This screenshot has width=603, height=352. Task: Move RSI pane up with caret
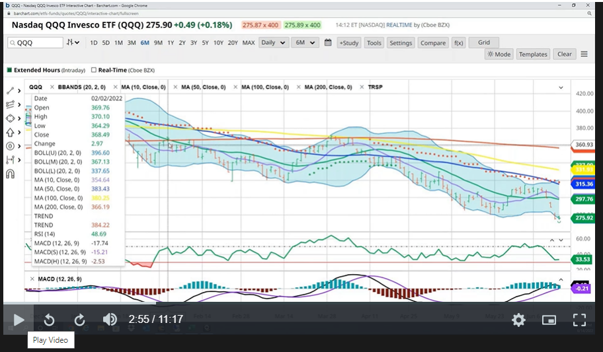(x=552, y=240)
